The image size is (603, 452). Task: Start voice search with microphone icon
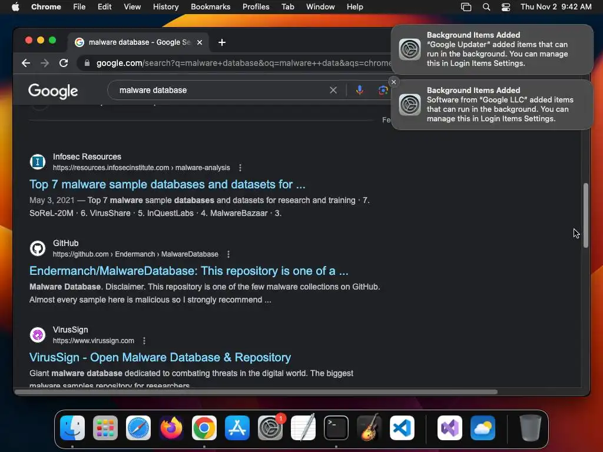point(360,90)
